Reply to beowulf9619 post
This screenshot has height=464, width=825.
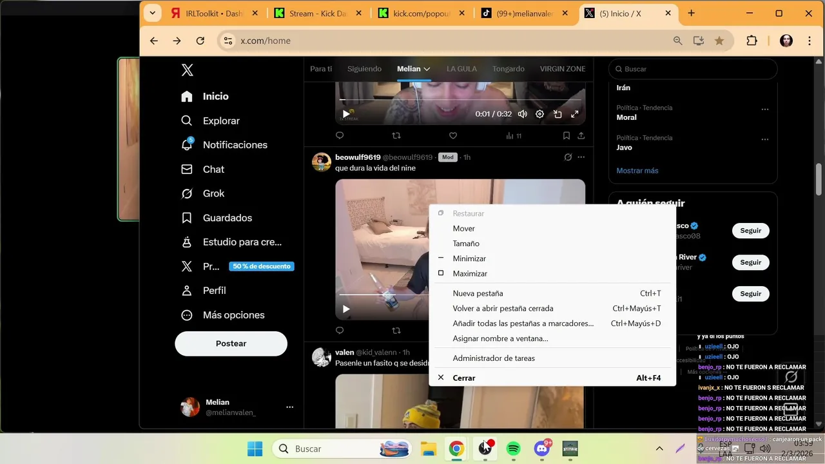(340, 331)
